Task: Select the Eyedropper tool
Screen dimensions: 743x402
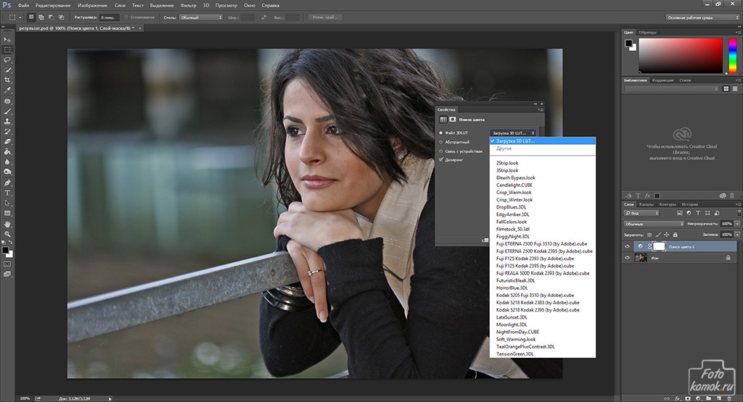Action: 7,90
